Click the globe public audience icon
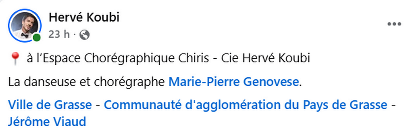The width and height of the screenshot is (406, 136). (x=84, y=34)
